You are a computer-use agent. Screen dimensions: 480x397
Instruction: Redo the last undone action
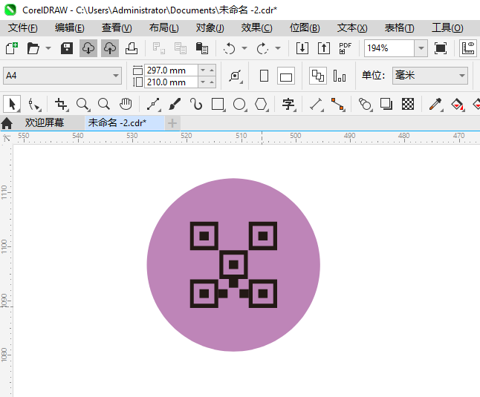262,48
